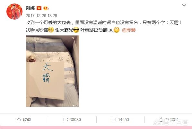192x129 pixels.
Task: Click the repost count 38030
Action: [75, 120]
